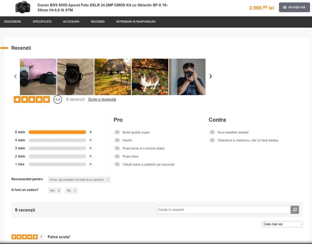This screenshot has height=244, width=312.
Task: Click the Scrie o recenzie link
Action: (x=102, y=99)
